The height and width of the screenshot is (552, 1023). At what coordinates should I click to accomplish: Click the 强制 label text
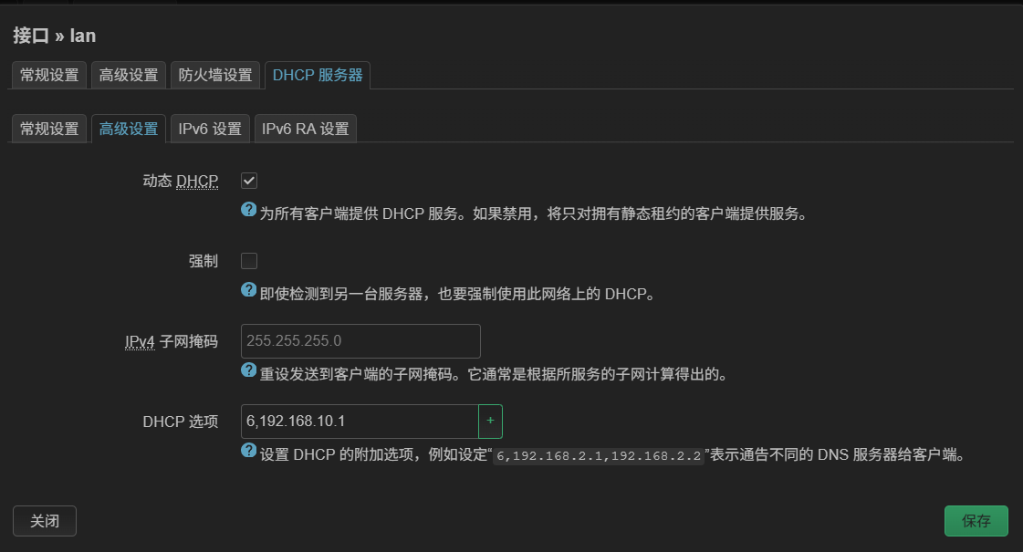[204, 262]
